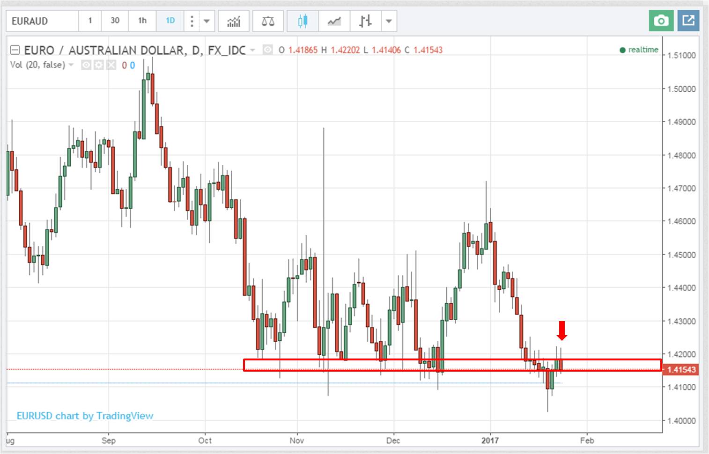Open the more intervals dotted menu
The height and width of the screenshot is (454, 709).
pyautogui.click(x=192, y=21)
